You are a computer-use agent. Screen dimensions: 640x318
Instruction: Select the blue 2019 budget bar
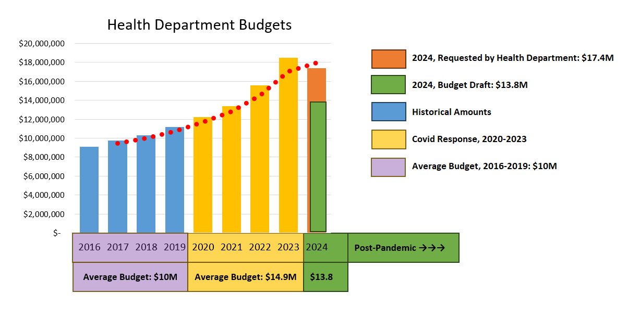(174, 180)
